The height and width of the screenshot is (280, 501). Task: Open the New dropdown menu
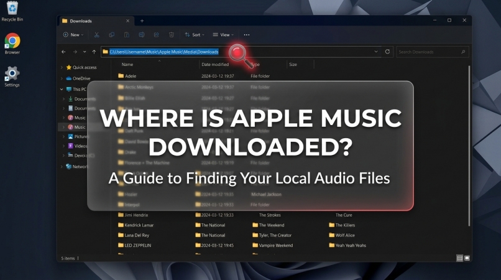[x=73, y=35]
